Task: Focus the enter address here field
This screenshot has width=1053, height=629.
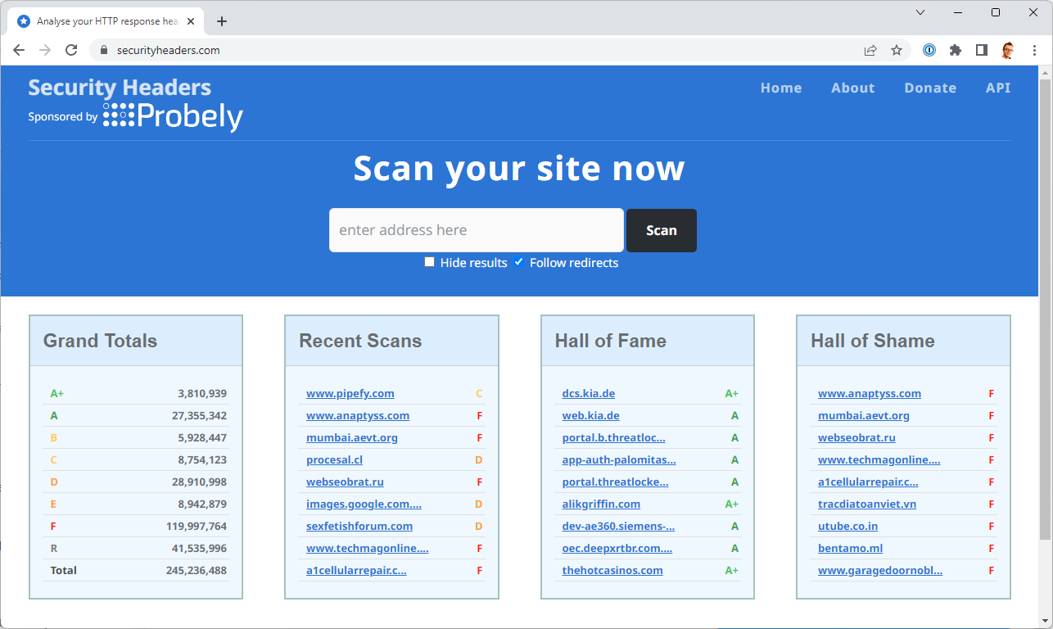Action: tap(476, 230)
